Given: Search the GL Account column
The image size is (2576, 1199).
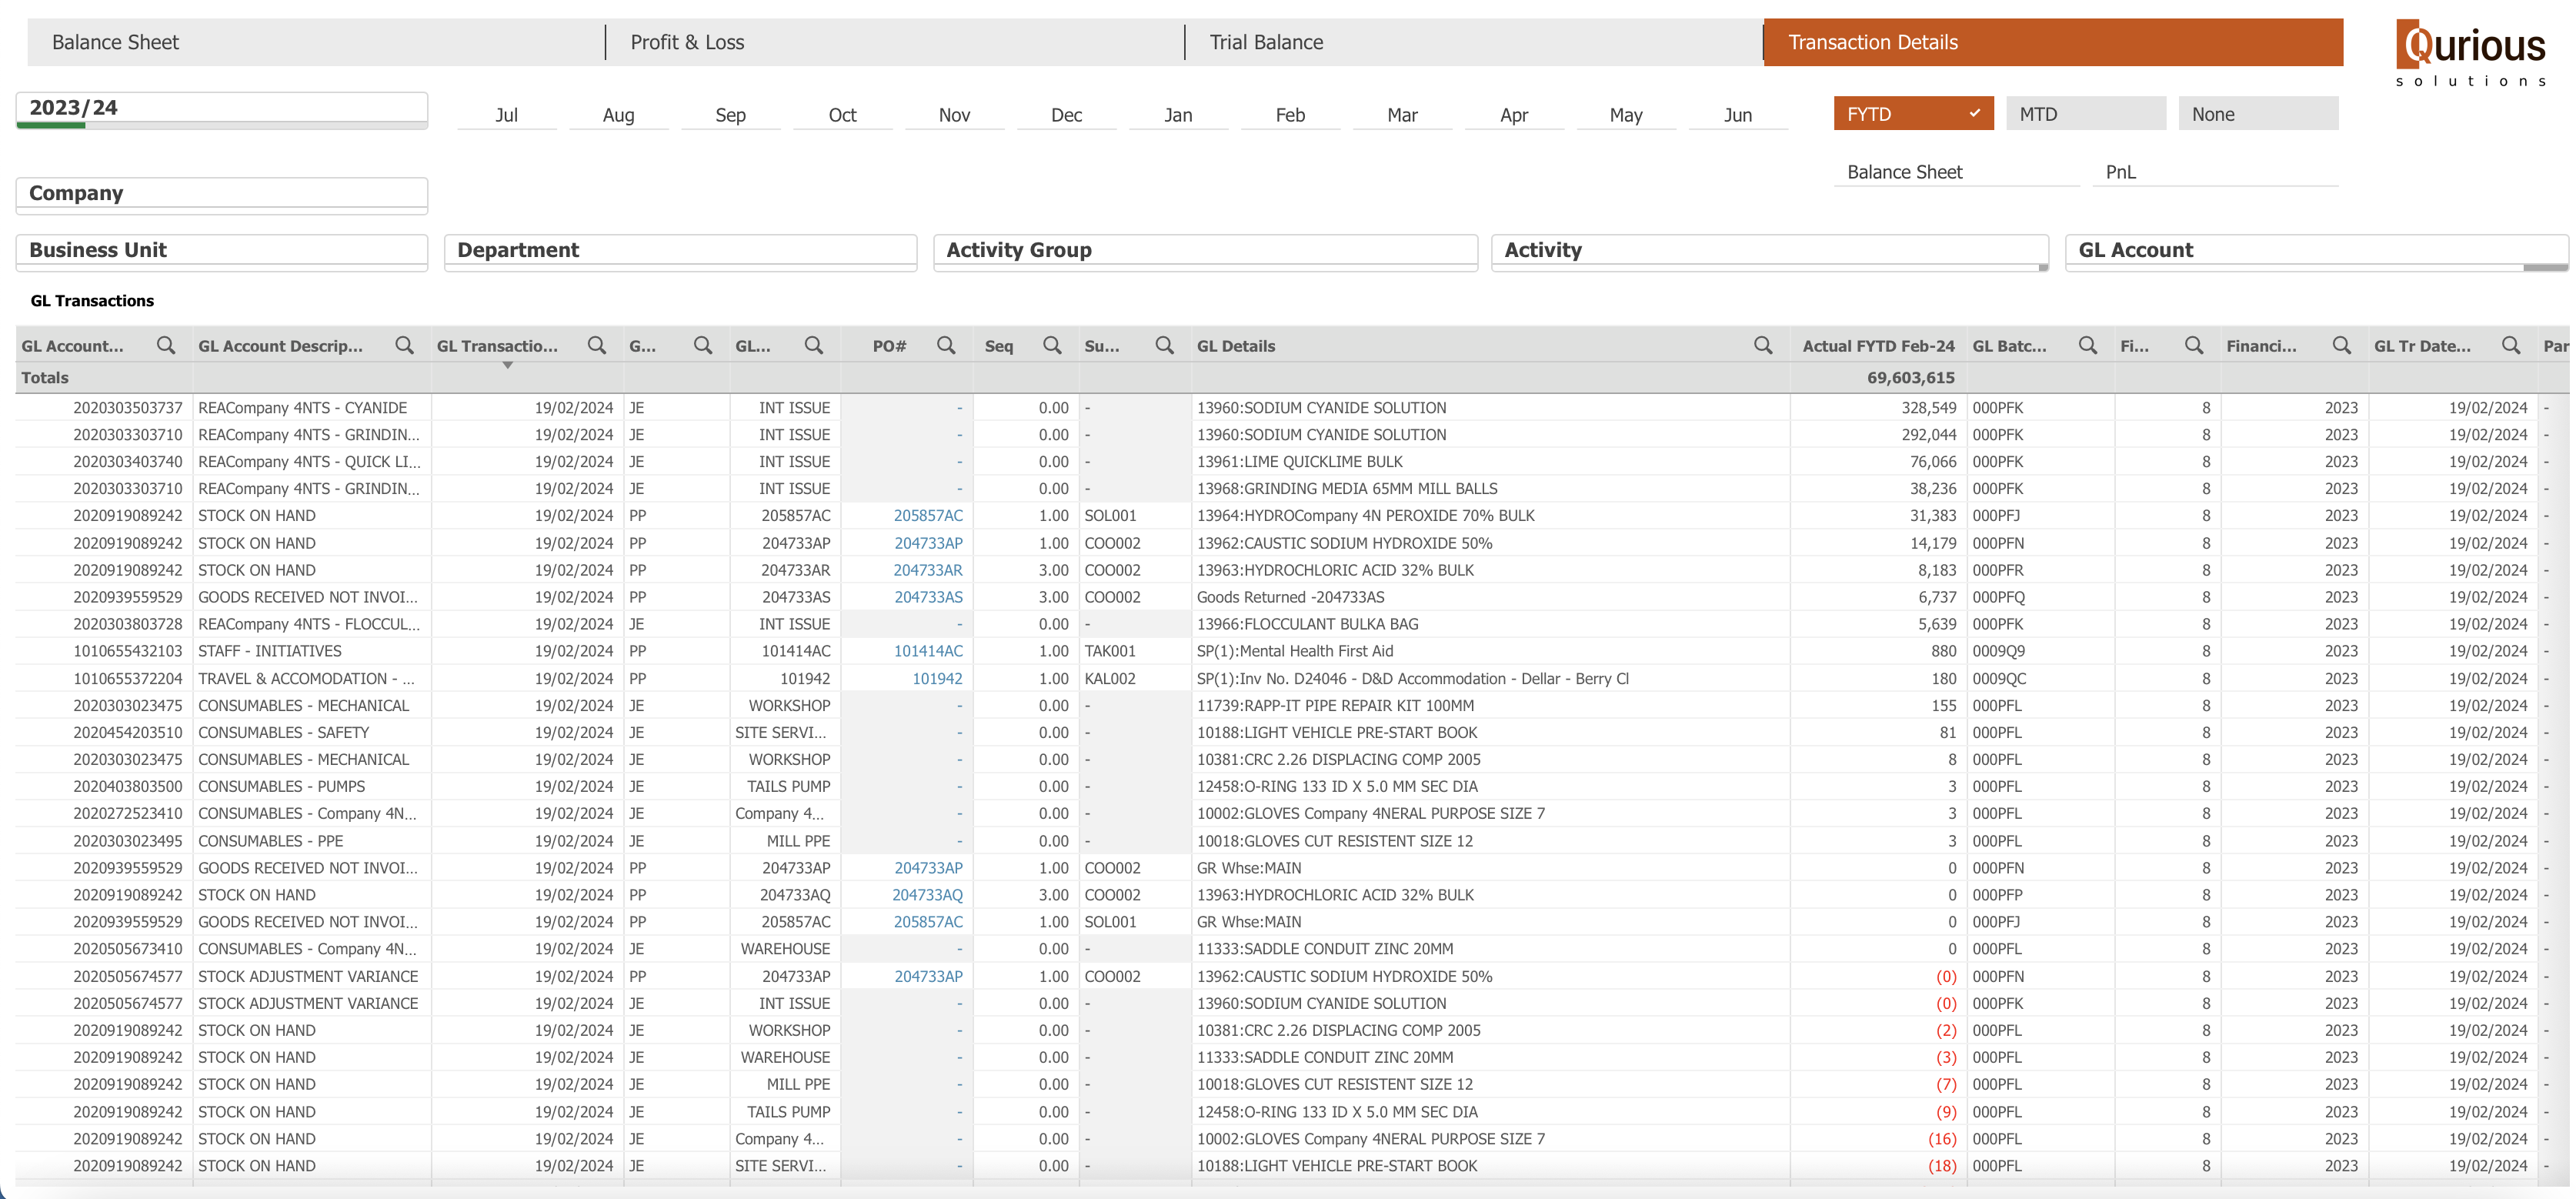Looking at the screenshot, I should click(x=166, y=345).
